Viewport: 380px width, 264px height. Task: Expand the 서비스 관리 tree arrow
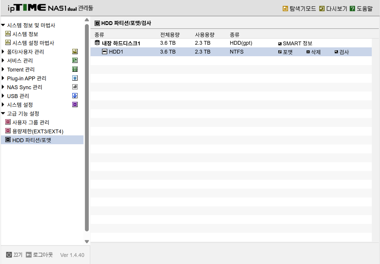click(3, 61)
